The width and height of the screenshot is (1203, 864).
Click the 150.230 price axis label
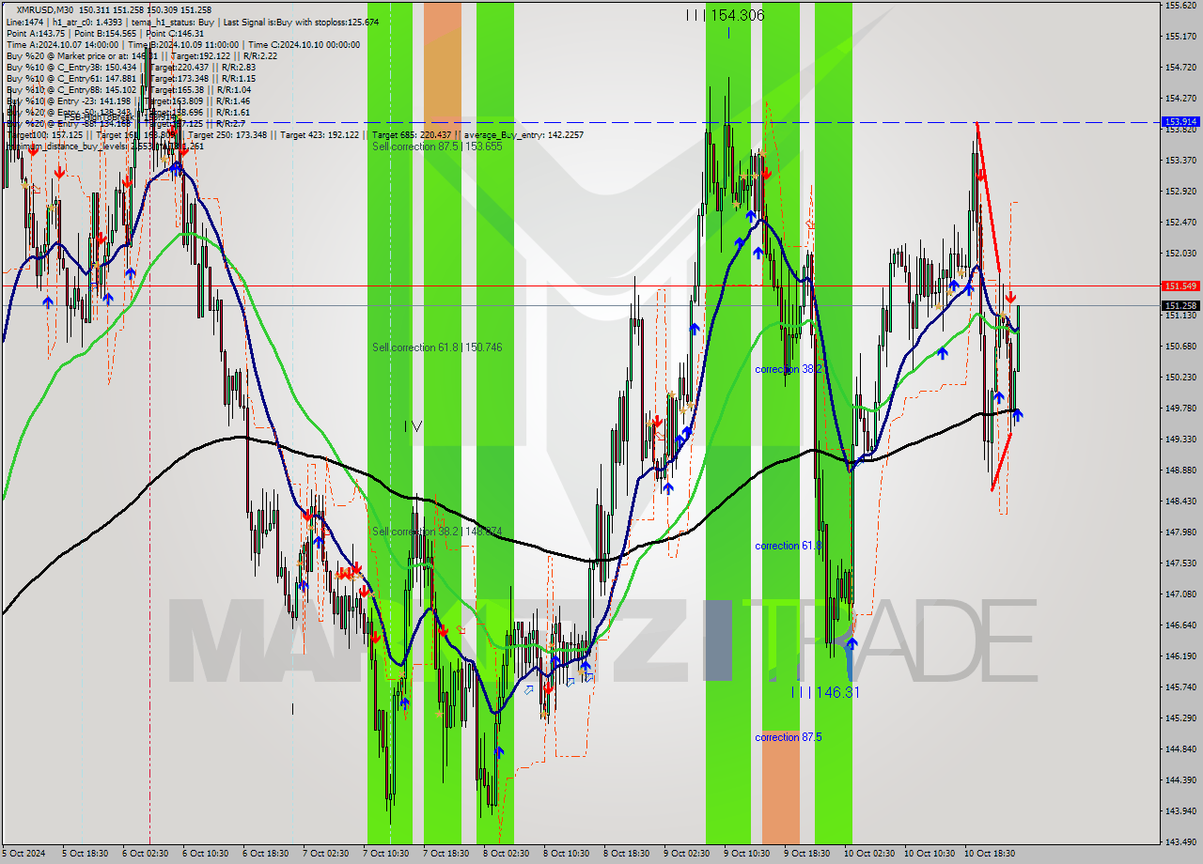pos(1180,378)
